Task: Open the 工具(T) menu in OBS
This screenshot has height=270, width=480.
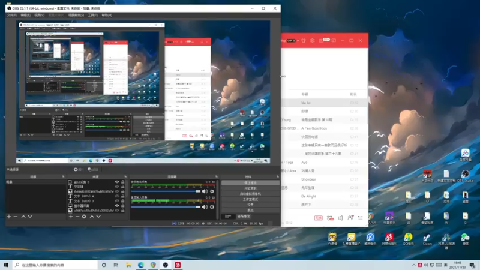Action: 93,15
